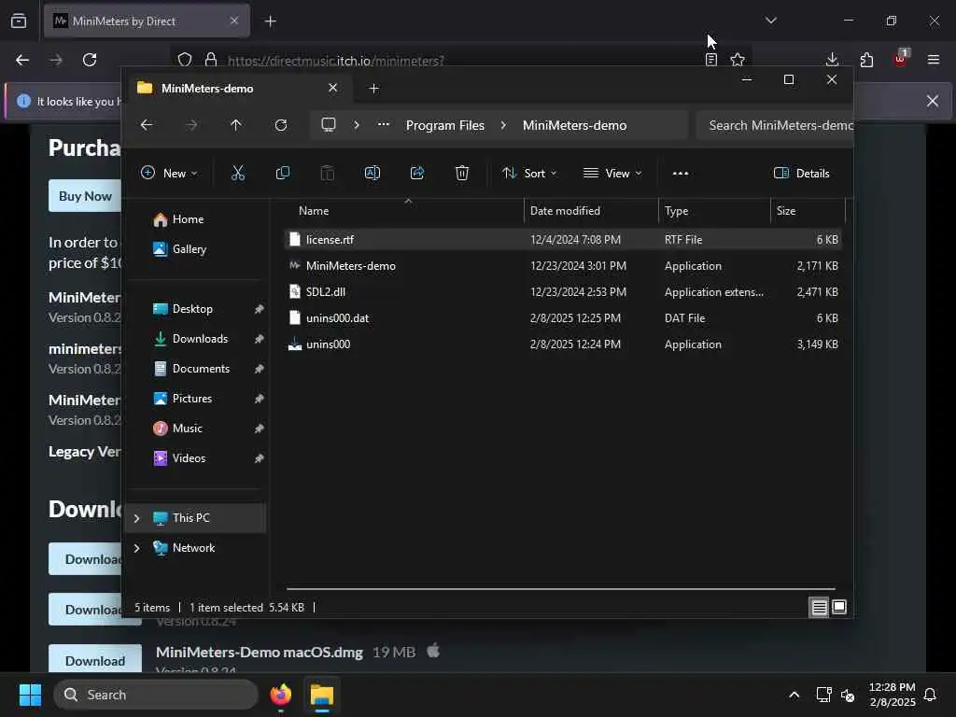
Task: Refresh the MiniMeters-demo folder view
Action: [x=280, y=125]
